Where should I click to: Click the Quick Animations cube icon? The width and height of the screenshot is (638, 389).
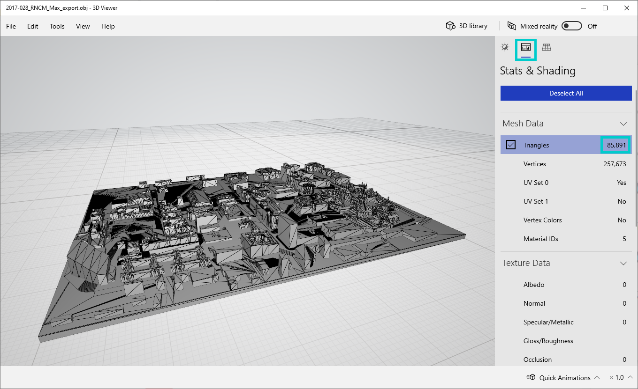pos(531,377)
